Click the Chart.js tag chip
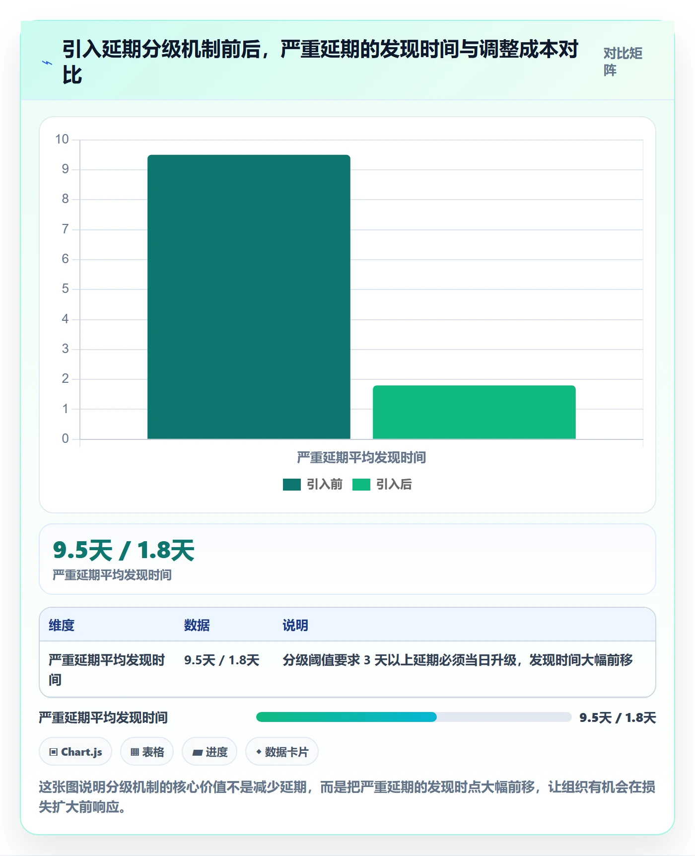695x856 pixels. click(75, 752)
